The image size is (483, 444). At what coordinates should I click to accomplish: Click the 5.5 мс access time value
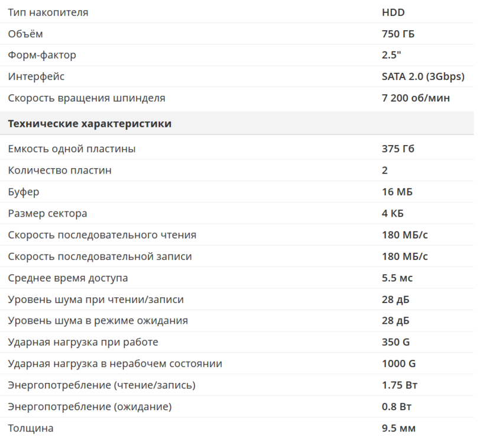pyautogui.click(x=397, y=278)
